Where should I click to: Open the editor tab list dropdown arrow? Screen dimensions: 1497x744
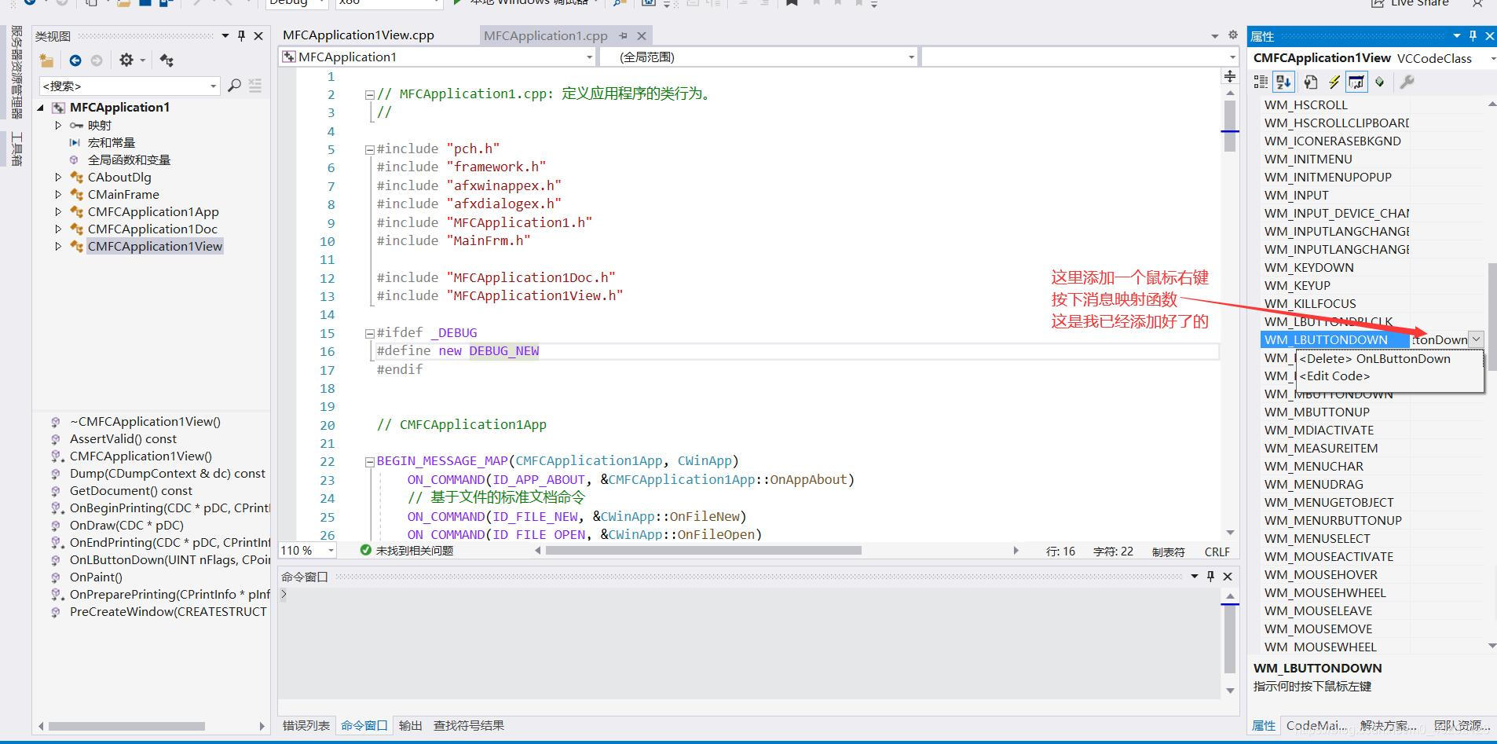1215,35
